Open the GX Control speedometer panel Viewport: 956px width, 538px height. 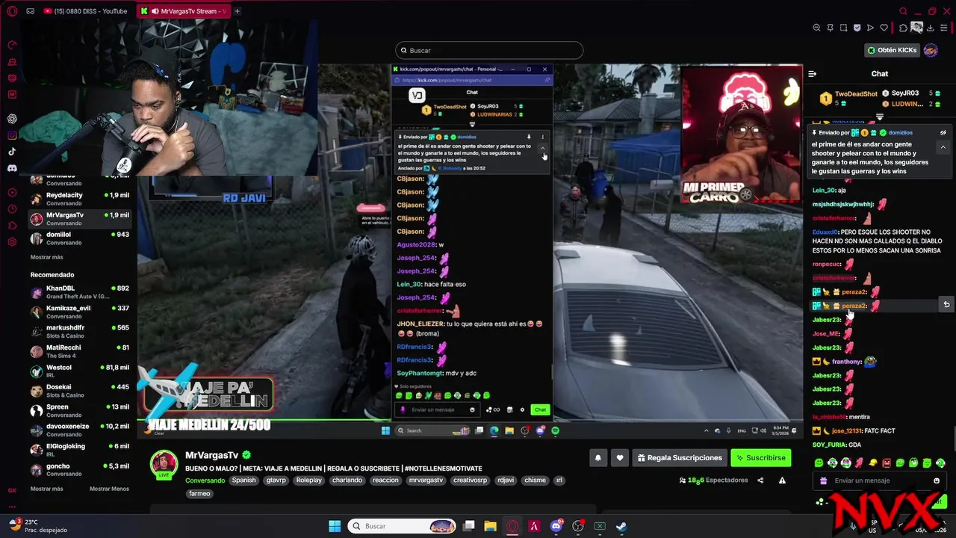pos(12,46)
